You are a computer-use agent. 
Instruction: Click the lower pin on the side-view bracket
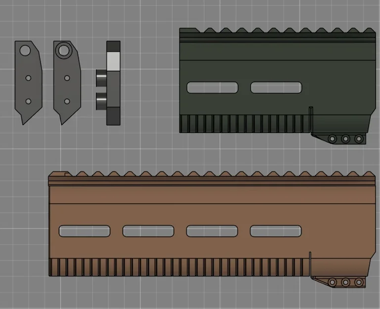point(101,101)
